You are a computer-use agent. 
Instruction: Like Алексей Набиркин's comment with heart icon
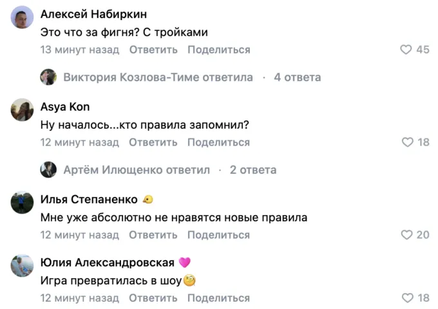[406, 50]
